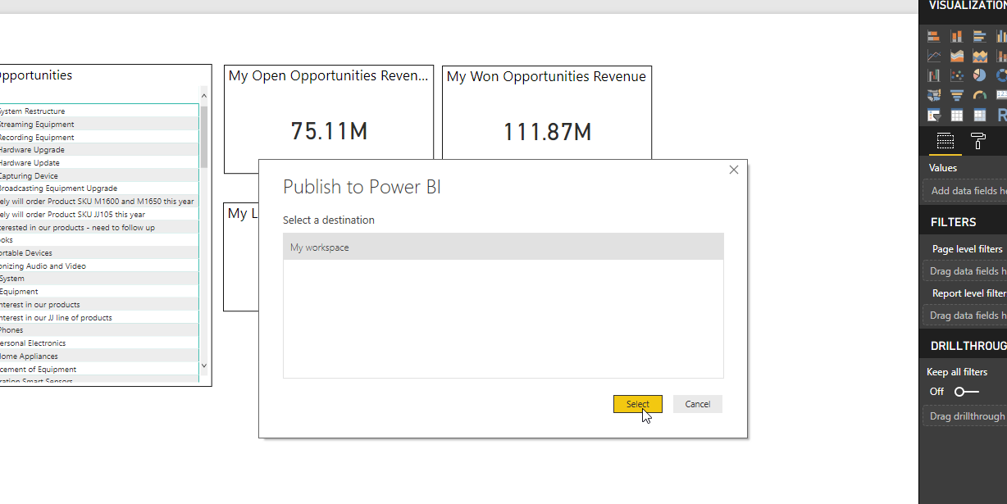Select the waterfall chart visualization
Image resolution: width=1007 pixels, height=504 pixels.
(x=934, y=75)
